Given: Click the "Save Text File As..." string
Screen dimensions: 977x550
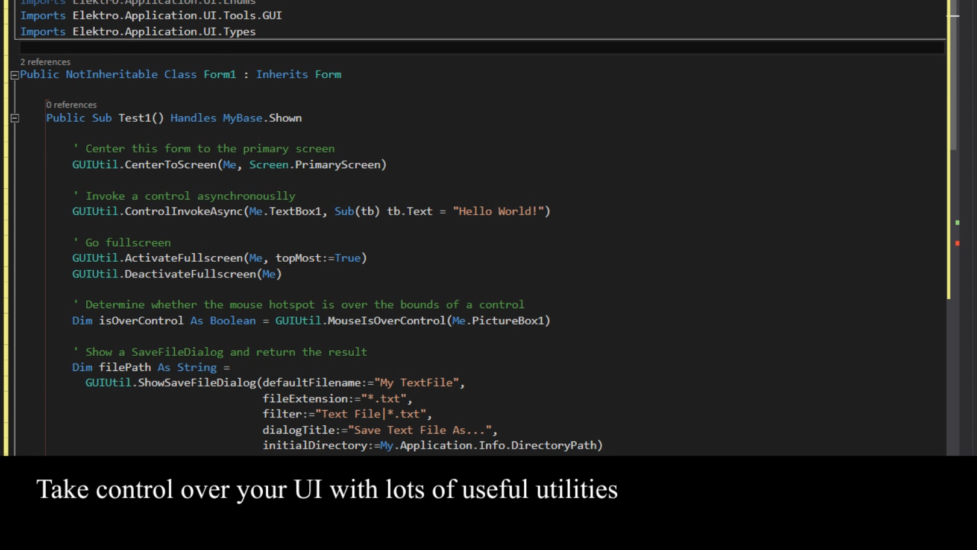Looking at the screenshot, I should pyautogui.click(x=419, y=430).
